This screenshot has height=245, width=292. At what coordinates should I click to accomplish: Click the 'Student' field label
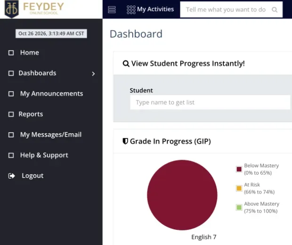coord(141,90)
